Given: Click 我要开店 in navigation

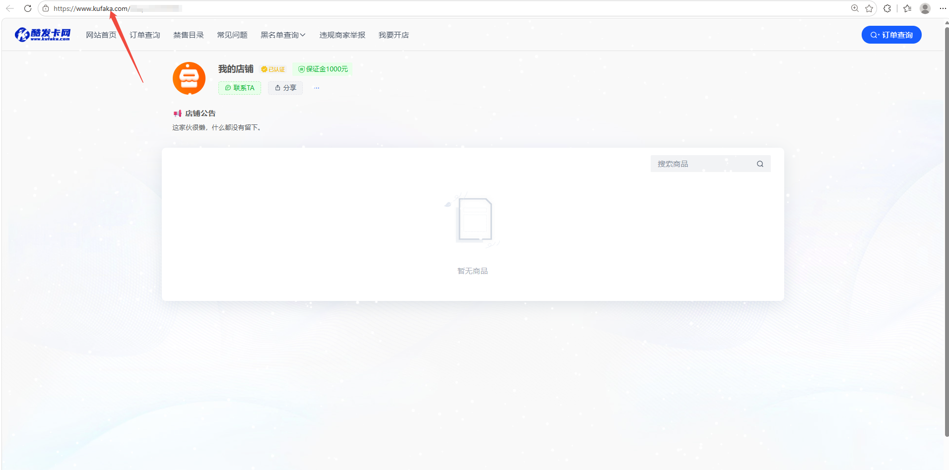Looking at the screenshot, I should pyautogui.click(x=394, y=35).
